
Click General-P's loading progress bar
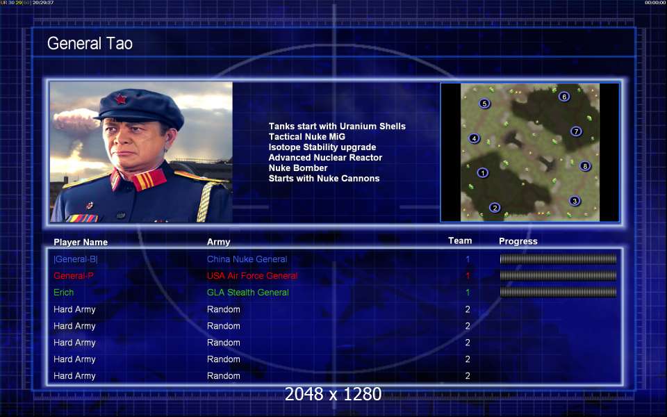pos(558,275)
